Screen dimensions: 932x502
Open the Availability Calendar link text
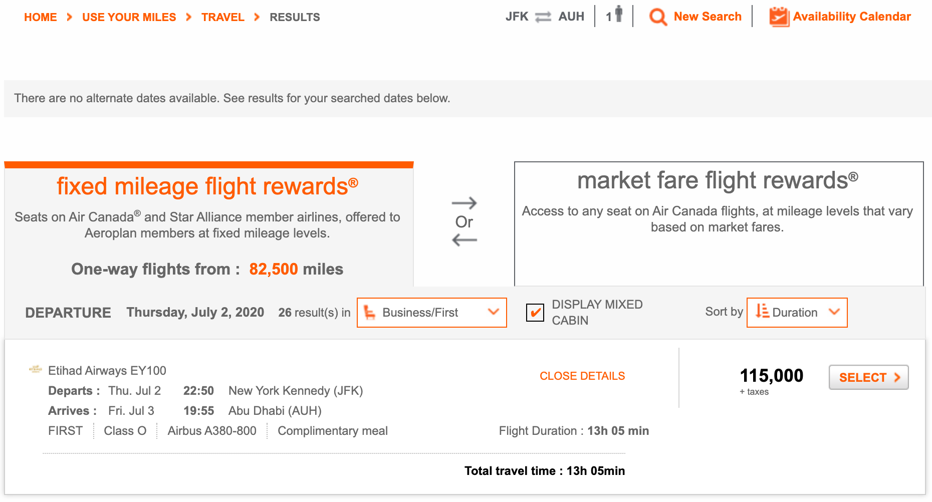851,17
